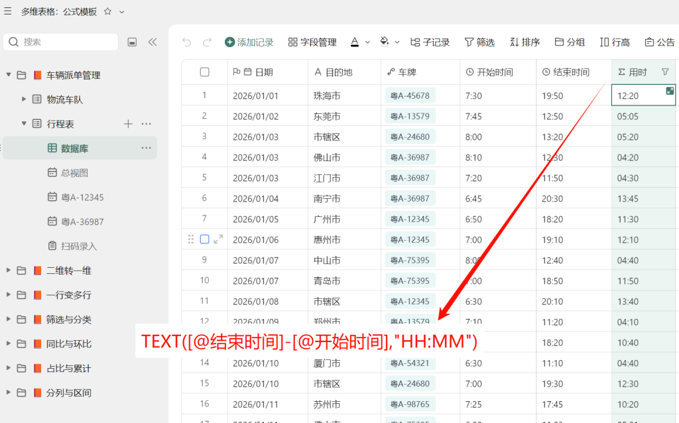Open the dropdown arrow beside the favorite star

122,12
